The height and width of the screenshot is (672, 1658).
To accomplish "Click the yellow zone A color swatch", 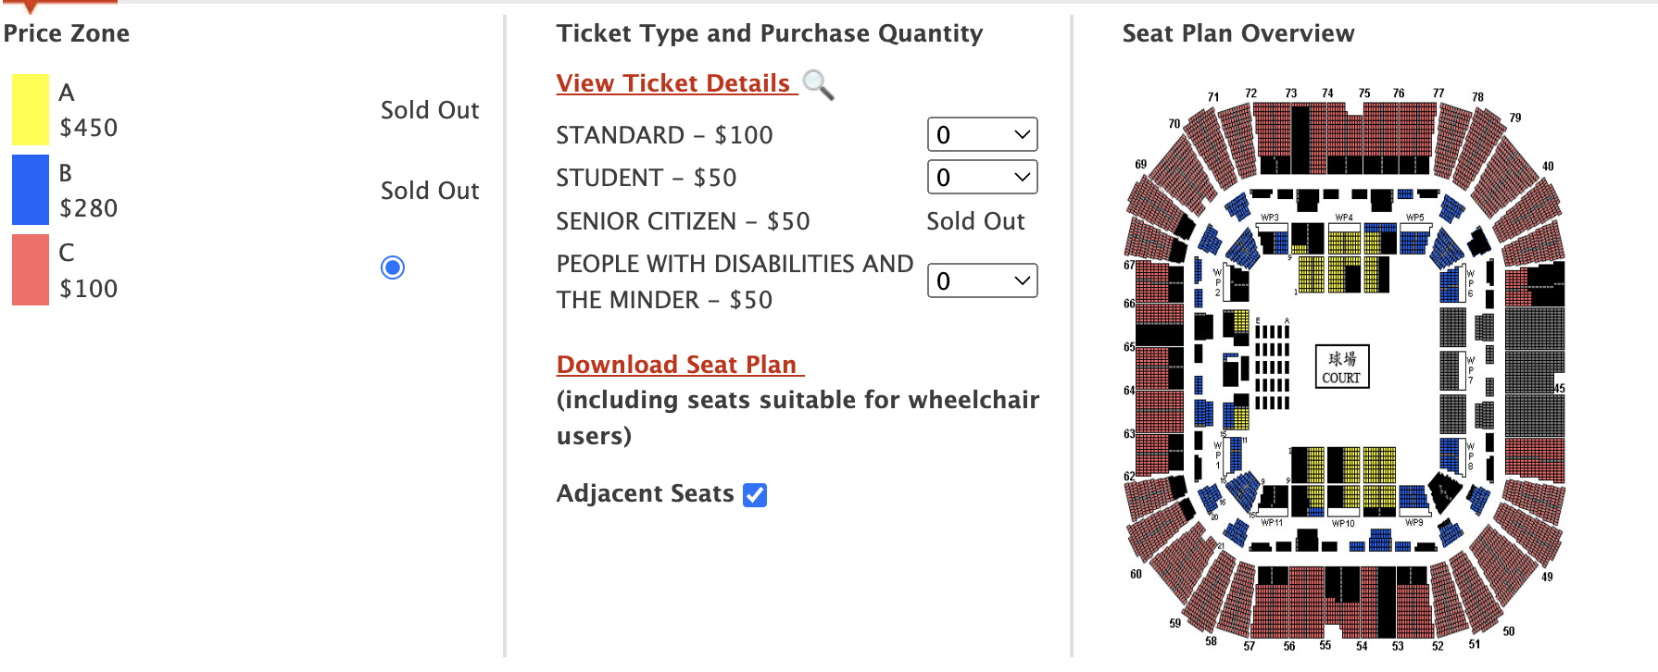I will 31,110.
